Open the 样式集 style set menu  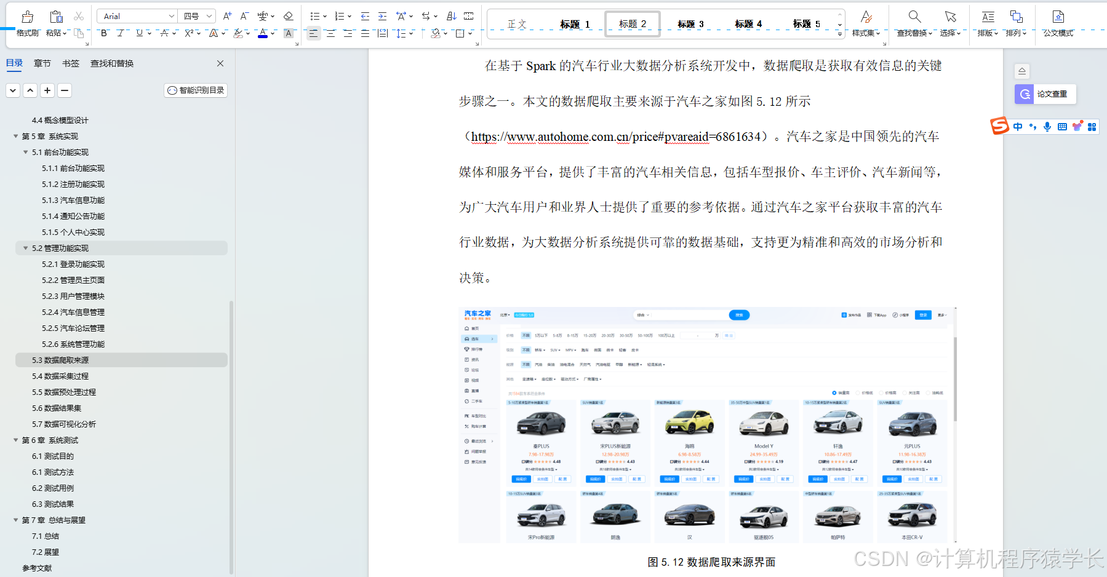coord(866,24)
